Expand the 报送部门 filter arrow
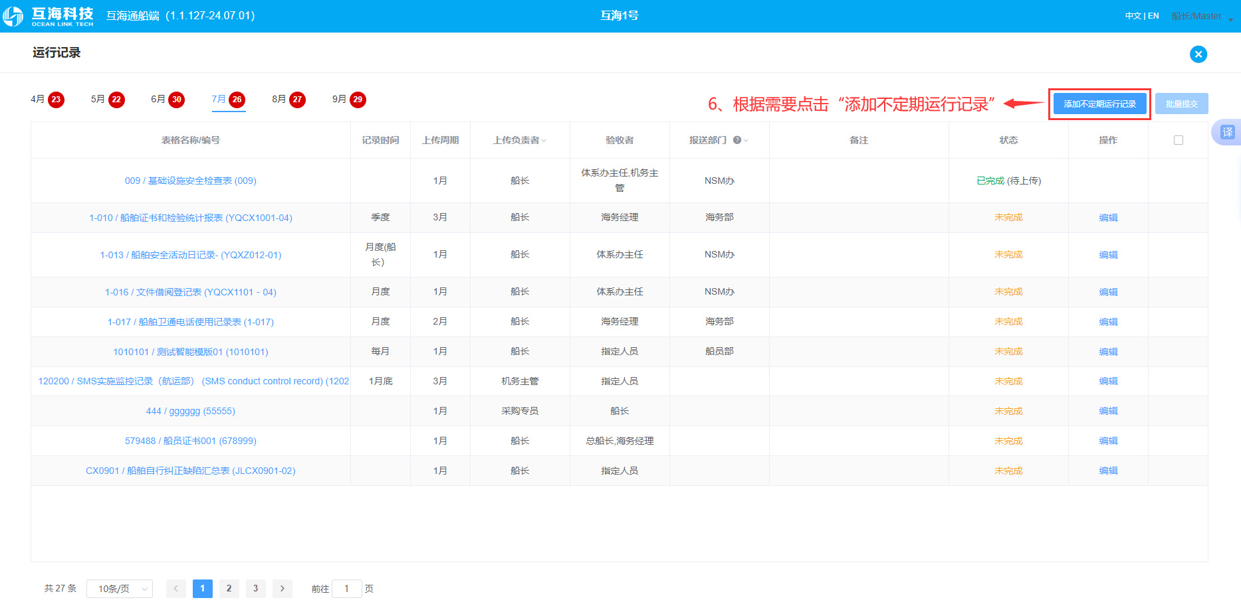1241x610 pixels. click(x=746, y=141)
